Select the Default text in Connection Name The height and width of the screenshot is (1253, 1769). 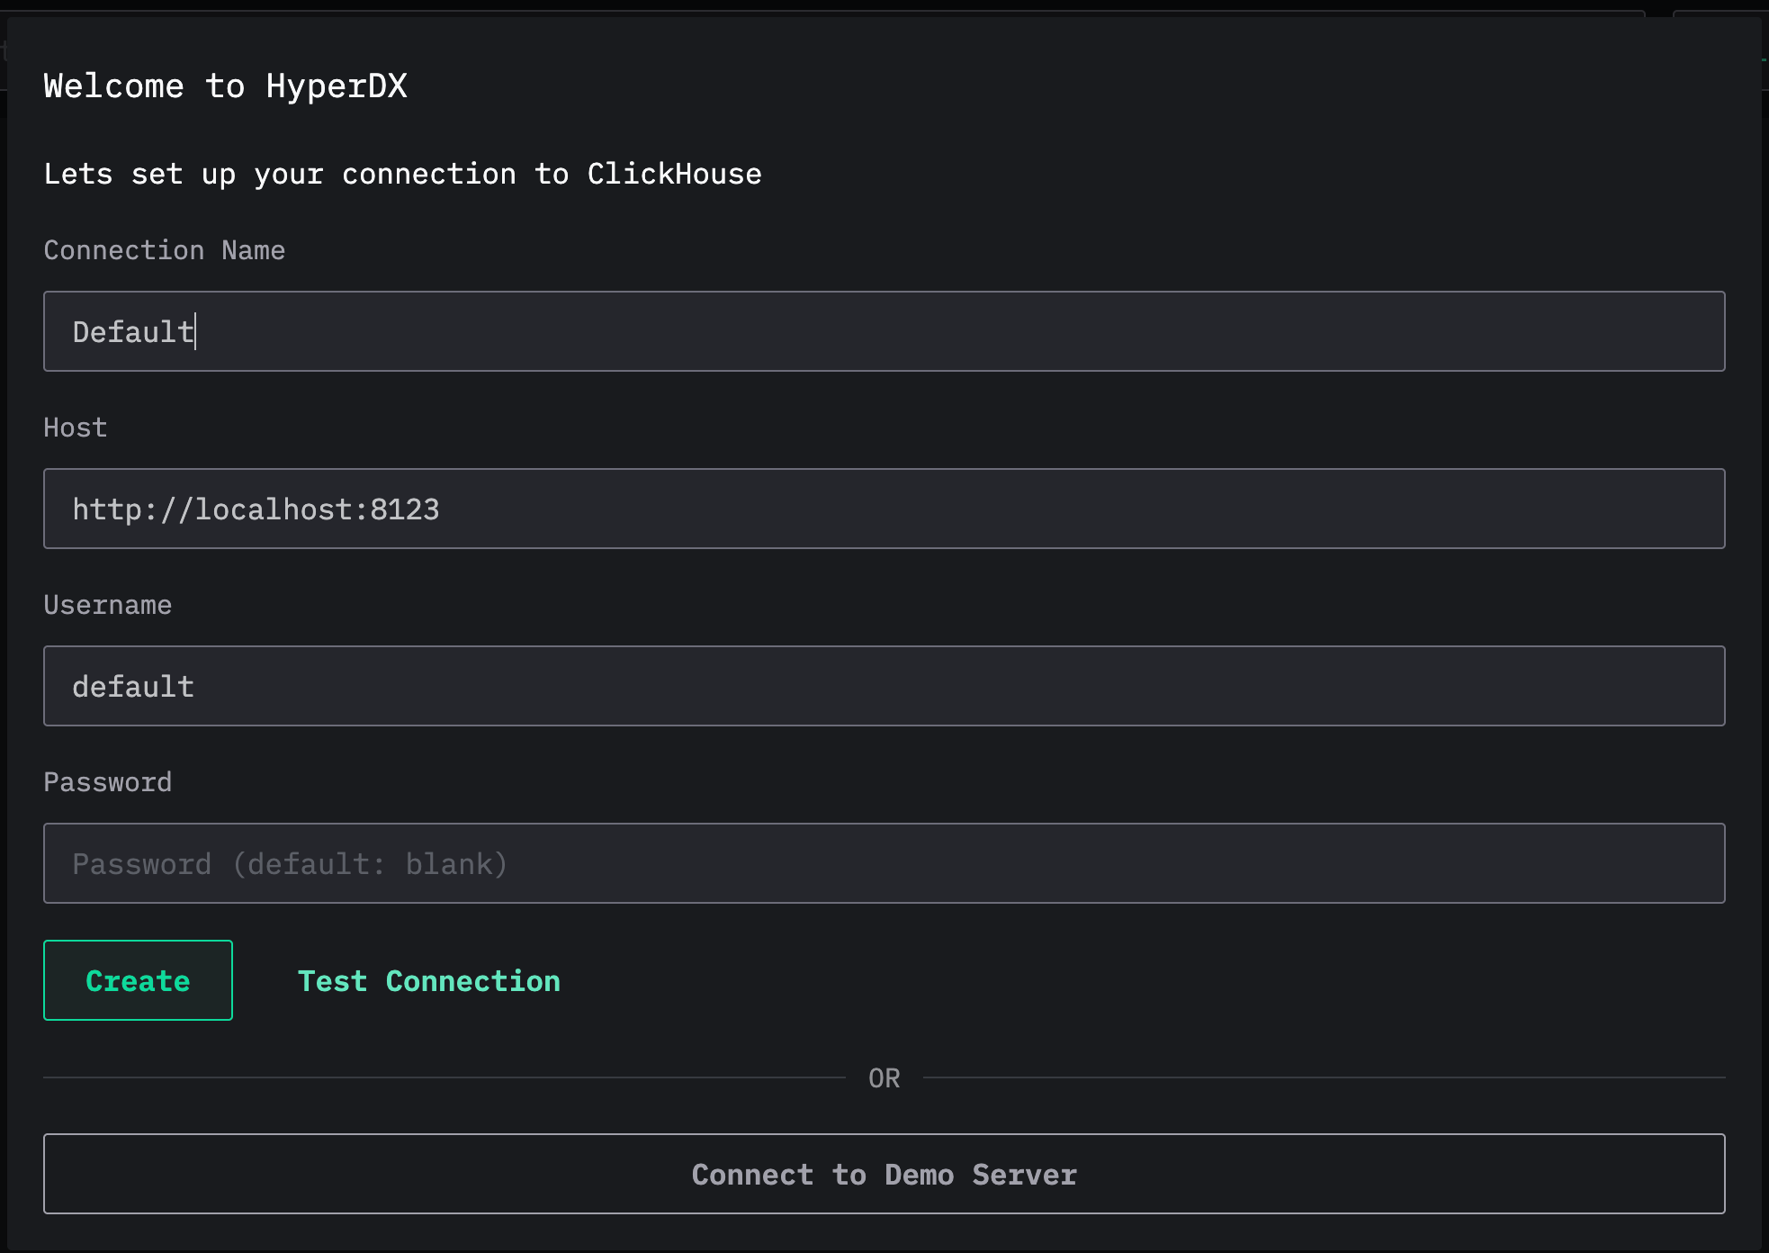[131, 330]
